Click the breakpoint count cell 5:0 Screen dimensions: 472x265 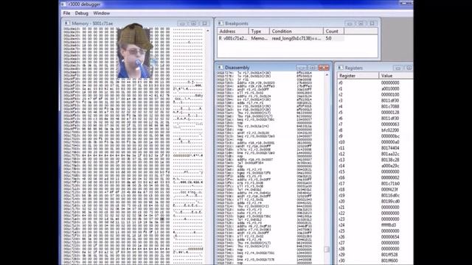coord(328,38)
